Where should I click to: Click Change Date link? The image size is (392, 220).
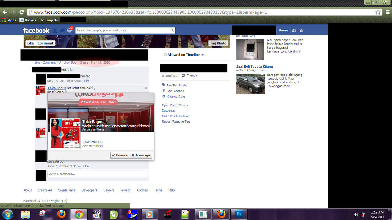click(175, 97)
